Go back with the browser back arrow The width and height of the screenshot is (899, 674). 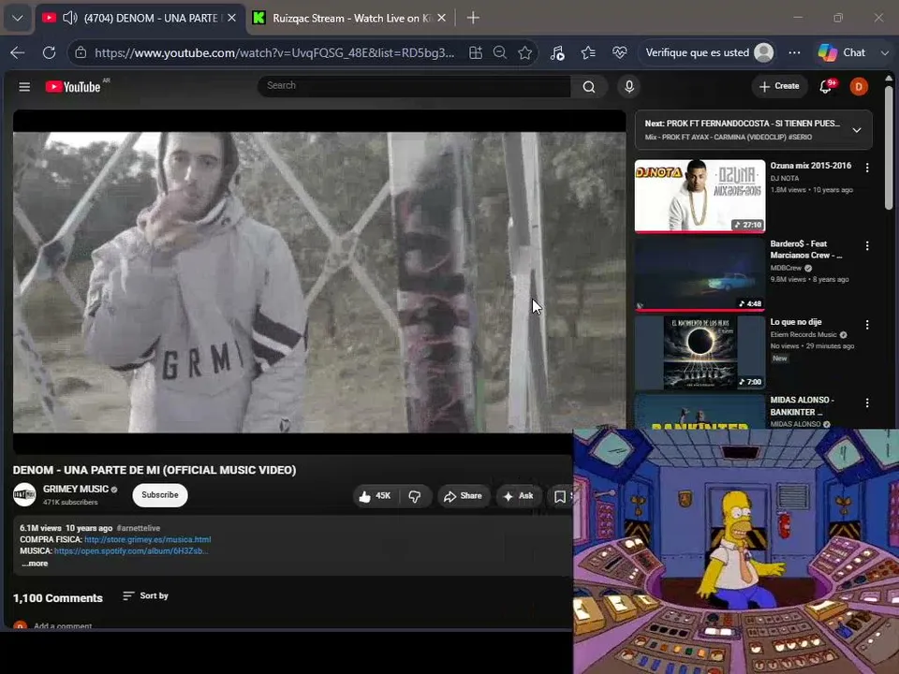18,52
